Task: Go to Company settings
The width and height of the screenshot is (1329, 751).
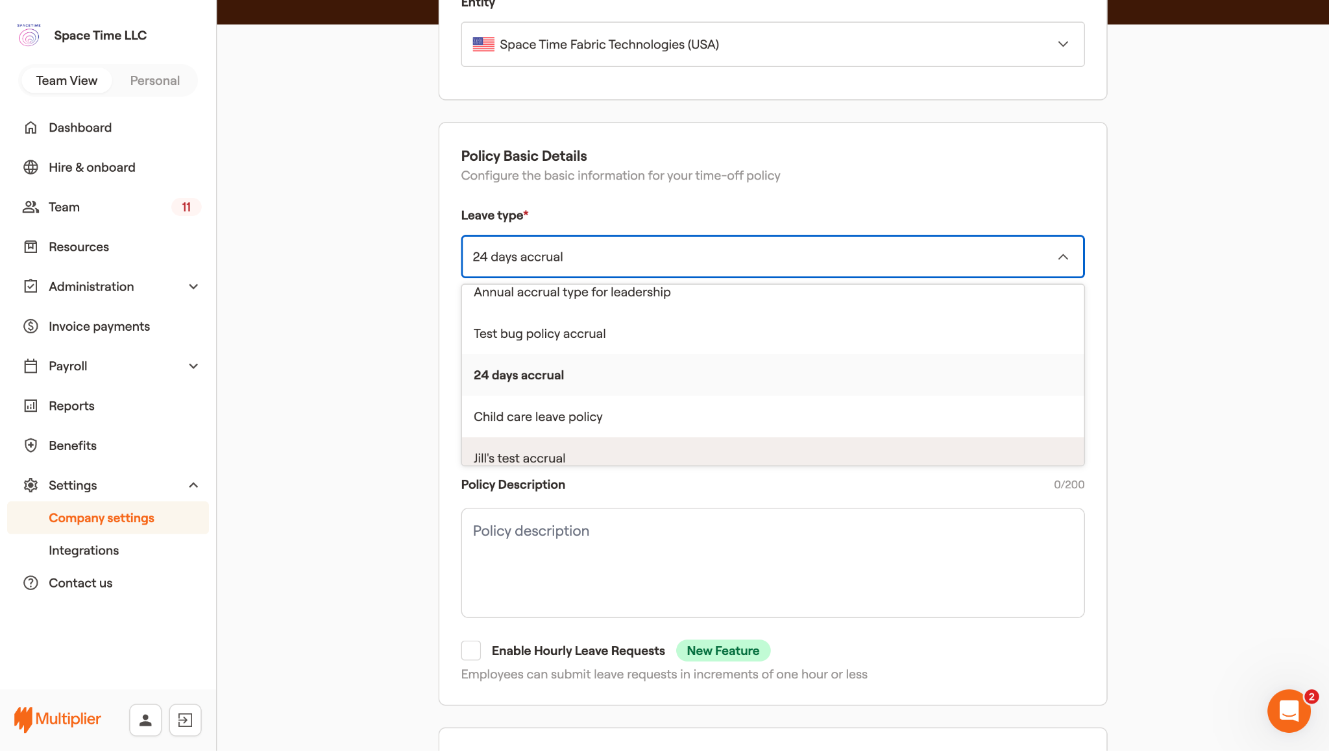Action: (101, 518)
